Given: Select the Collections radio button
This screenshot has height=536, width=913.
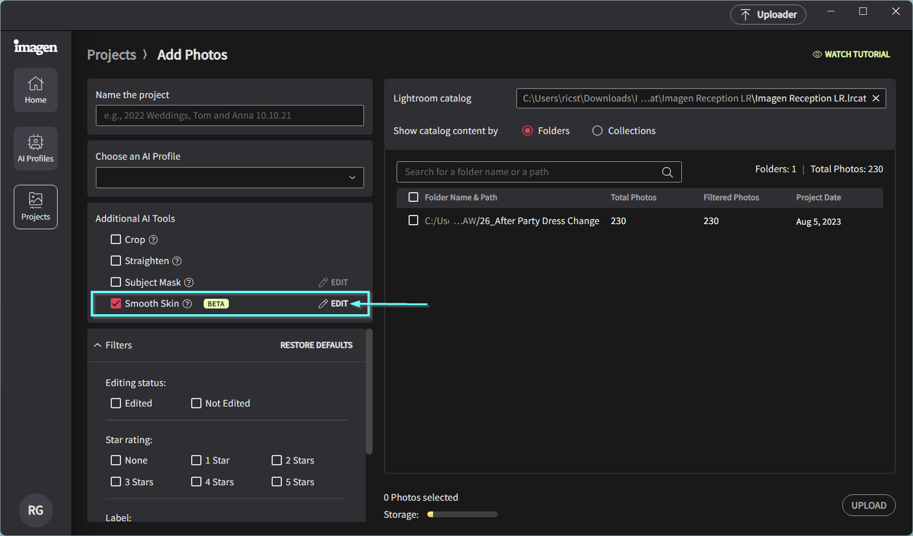Looking at the screenshot, I should coord(597,131).
